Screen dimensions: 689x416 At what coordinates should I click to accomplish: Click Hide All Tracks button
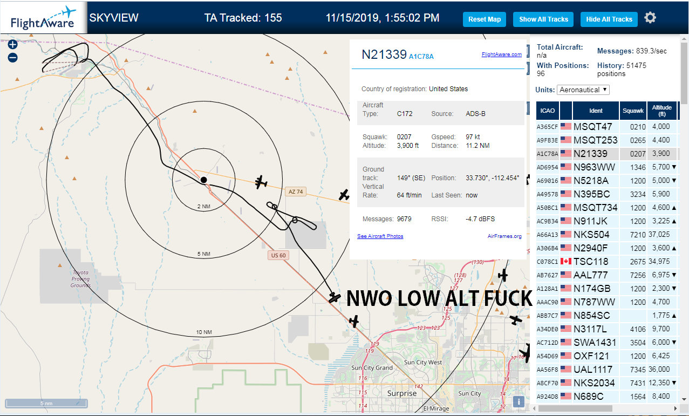click(x=609, y=19)
